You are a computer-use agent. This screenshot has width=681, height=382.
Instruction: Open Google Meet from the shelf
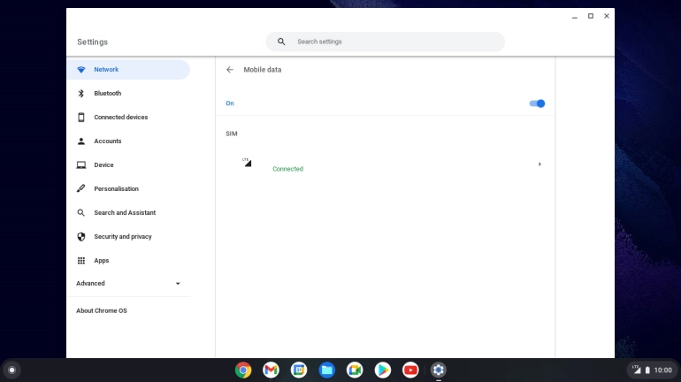tap(354, 370)
